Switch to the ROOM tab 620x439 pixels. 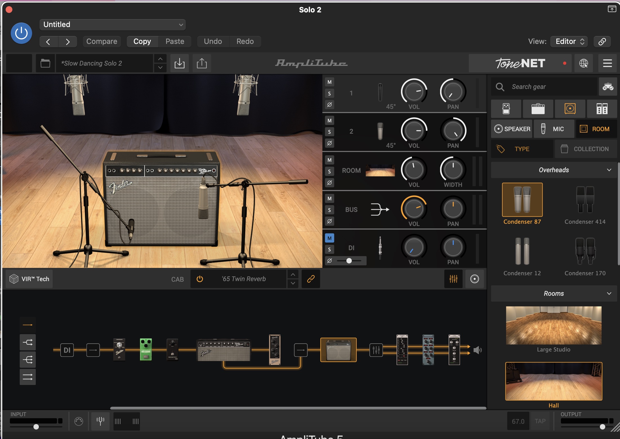(x=596, y=129)
